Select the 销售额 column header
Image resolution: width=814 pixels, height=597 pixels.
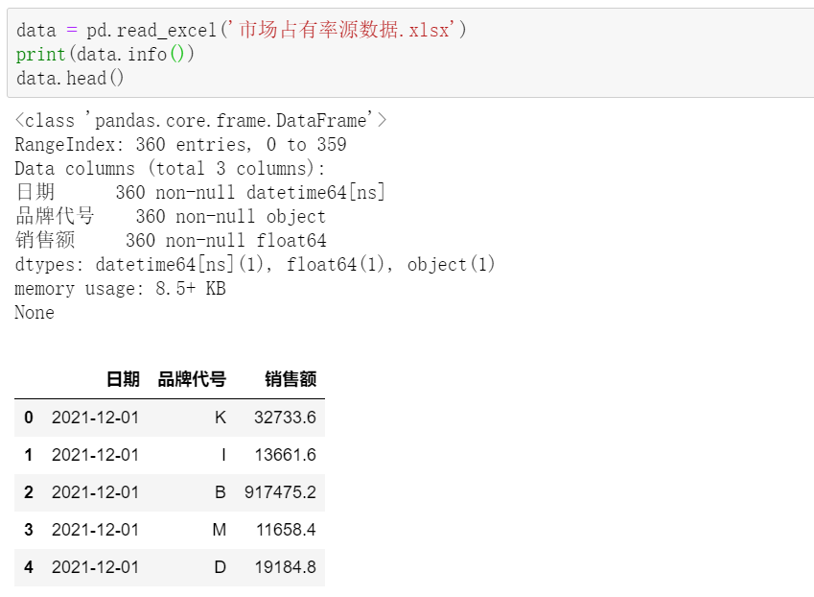[x=291, y=379]
